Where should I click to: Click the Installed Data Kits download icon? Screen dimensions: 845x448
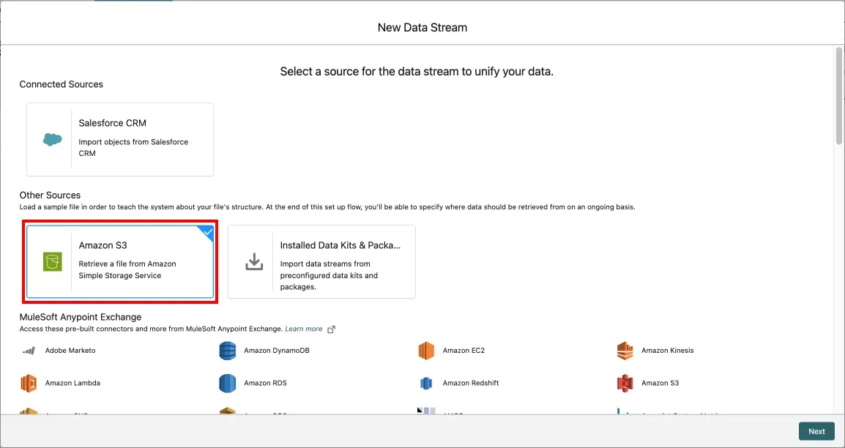253,262
